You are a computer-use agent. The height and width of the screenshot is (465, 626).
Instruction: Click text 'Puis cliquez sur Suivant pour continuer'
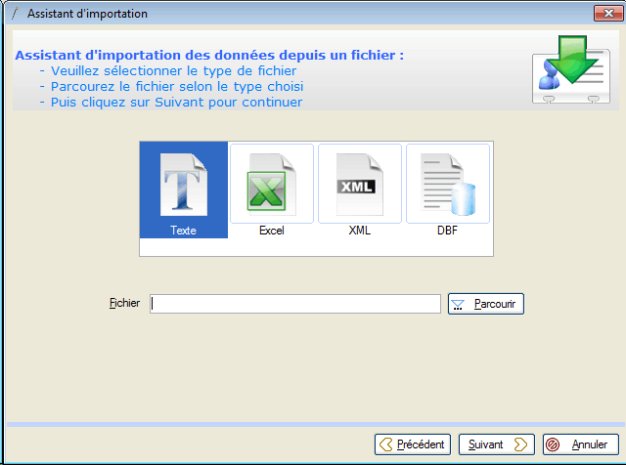click(x=176, y=103)
